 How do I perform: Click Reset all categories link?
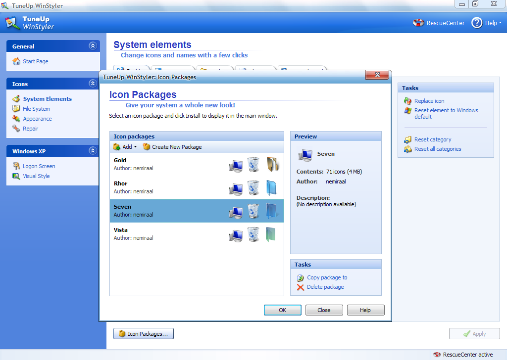(x=438, y=149)
